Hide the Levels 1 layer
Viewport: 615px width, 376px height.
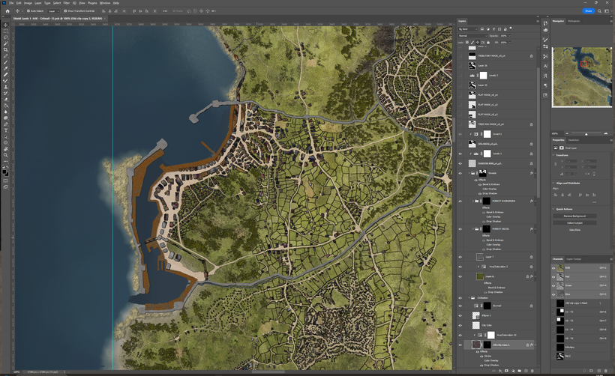tap(460, 154)
